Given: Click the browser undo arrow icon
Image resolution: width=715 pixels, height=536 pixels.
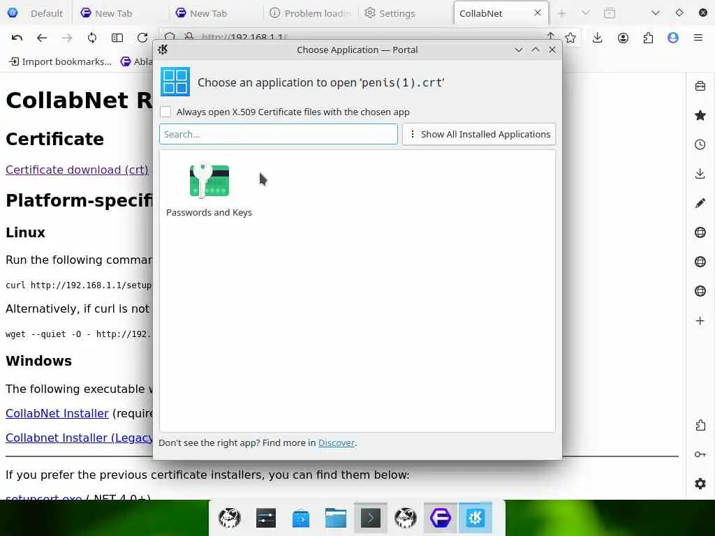Looking at the screenshot, I should pos(17,38).
